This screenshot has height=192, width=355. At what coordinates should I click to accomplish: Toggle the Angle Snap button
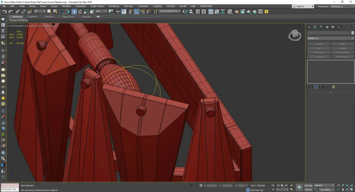137,12
